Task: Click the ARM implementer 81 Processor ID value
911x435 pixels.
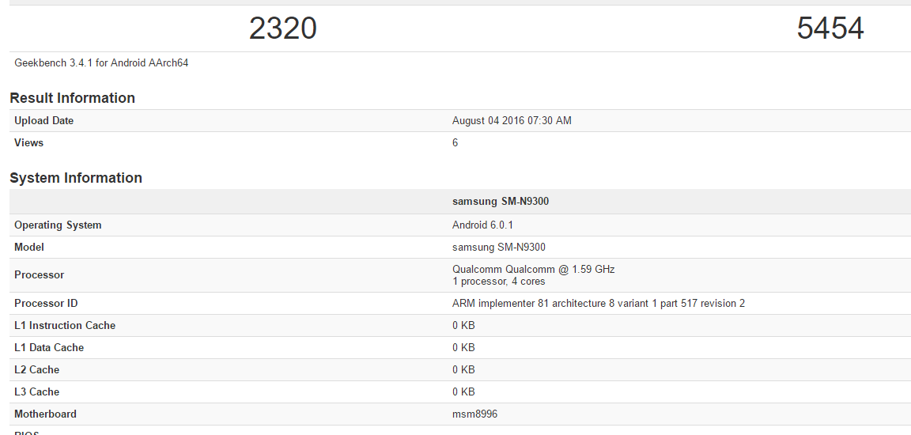Action: (x=598, y=304)
